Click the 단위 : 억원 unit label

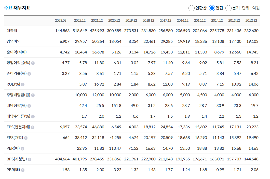(251, 8)
